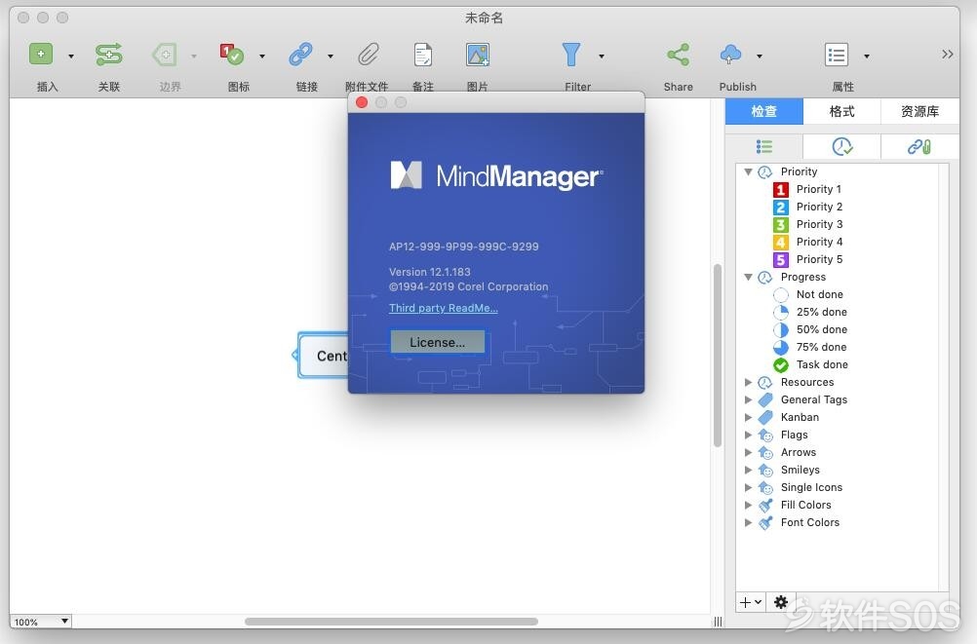Select the Central topic box on canvas
This screenshot has height=644, width=977.
[x=323, y=356]
